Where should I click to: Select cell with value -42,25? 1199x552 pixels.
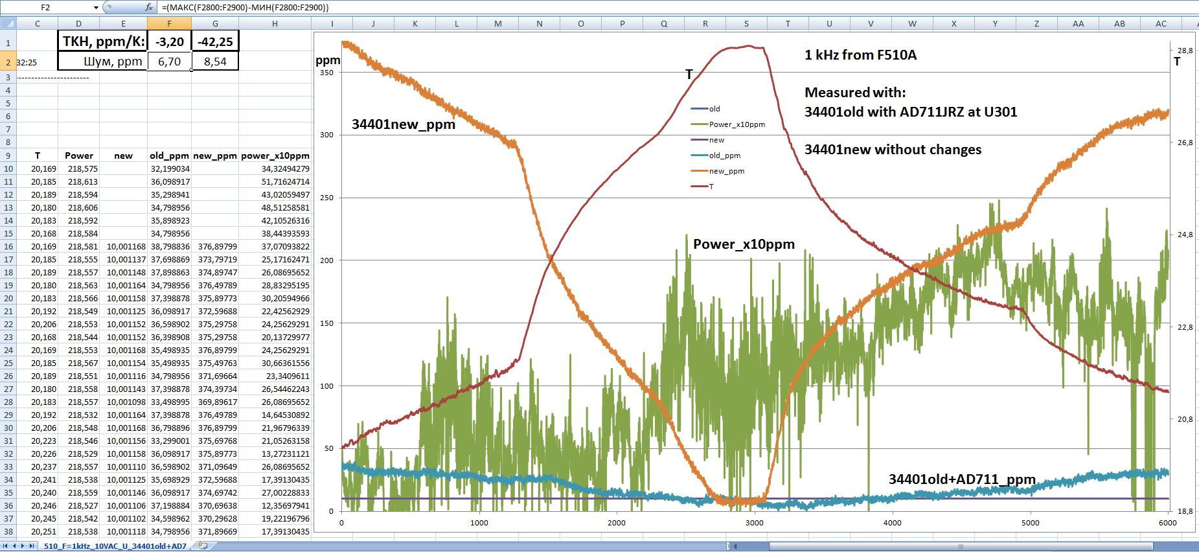[x=215, y=41]
